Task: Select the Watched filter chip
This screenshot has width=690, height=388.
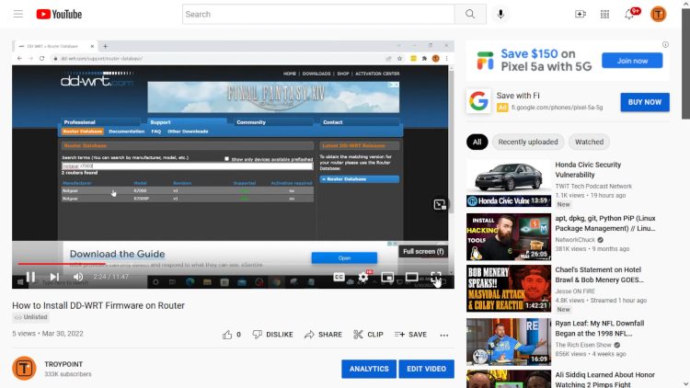Action: [589, 142]
